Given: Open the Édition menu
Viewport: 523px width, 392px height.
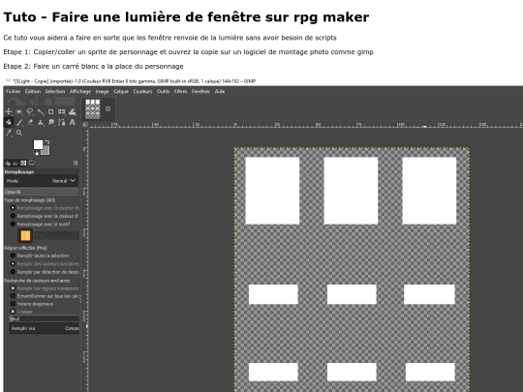Looking at the screenshot, I should (x=33, y=91).
